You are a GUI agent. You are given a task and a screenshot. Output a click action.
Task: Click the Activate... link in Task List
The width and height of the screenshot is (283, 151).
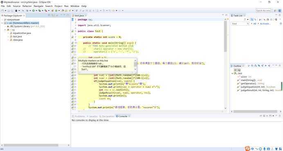point(265,24)
